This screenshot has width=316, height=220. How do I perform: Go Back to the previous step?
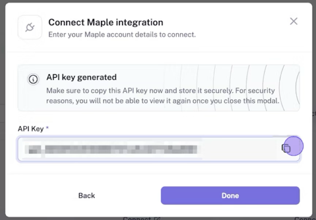point(87,196)
